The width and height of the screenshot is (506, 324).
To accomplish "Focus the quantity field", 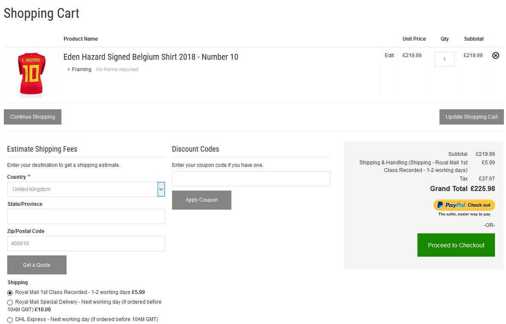I will click(445, 59).
